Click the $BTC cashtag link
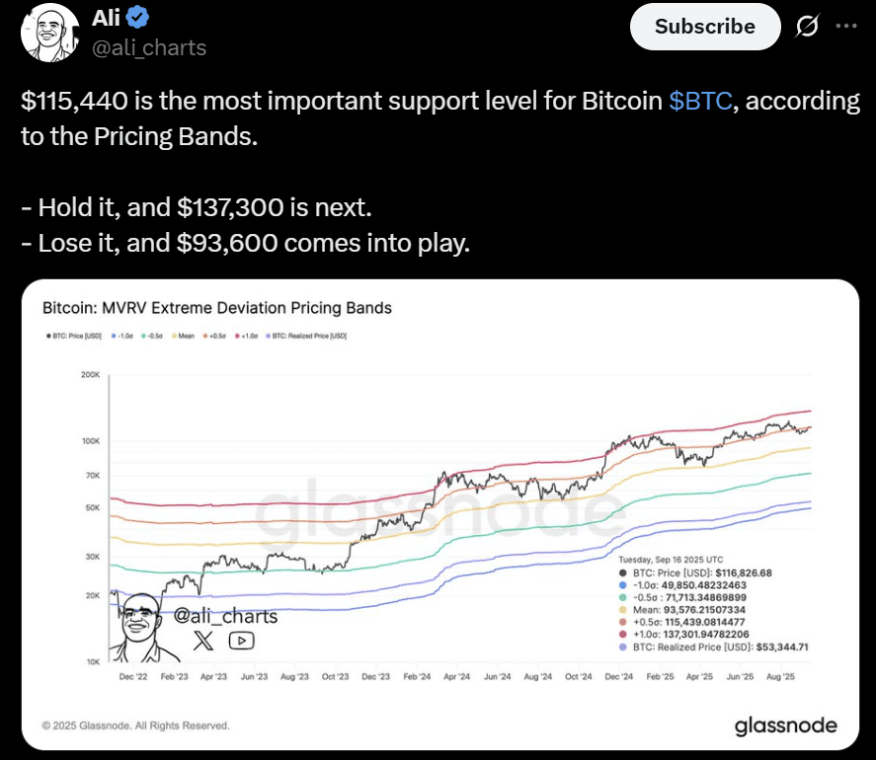876x760 pixels. tap(701, 102)
